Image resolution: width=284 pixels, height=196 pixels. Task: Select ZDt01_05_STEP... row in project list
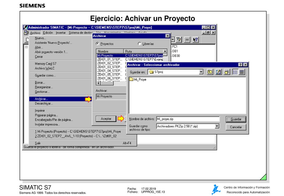[x=111, y=75]
